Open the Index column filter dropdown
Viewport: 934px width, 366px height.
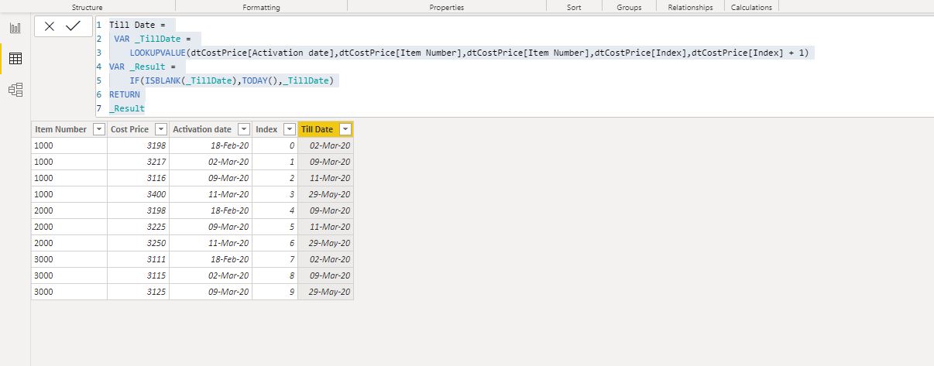tap(289, 130)
